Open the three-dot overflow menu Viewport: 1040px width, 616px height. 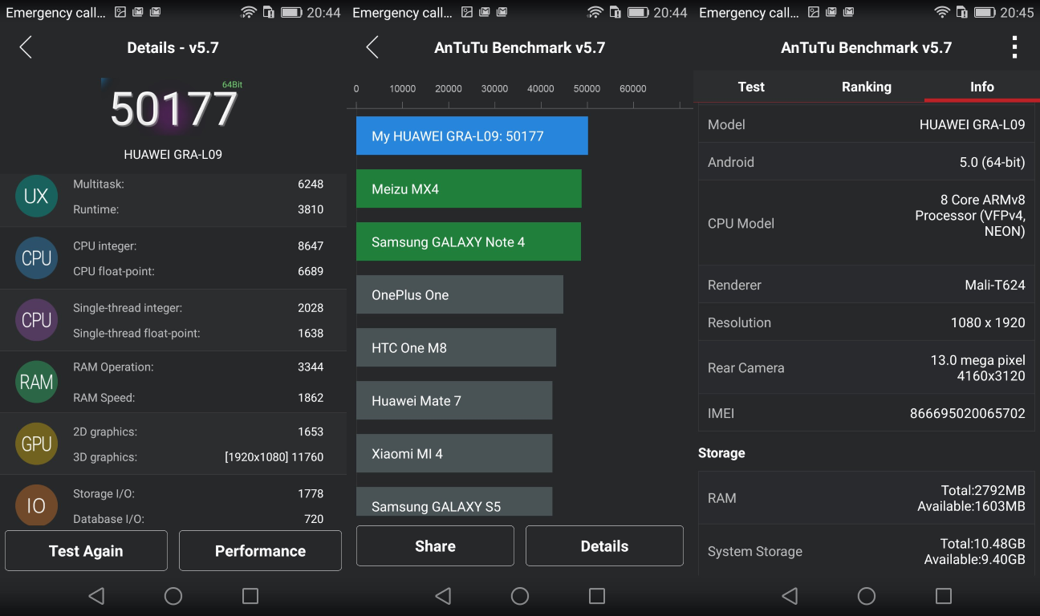pyautogui.click(x=1014, y=47)
